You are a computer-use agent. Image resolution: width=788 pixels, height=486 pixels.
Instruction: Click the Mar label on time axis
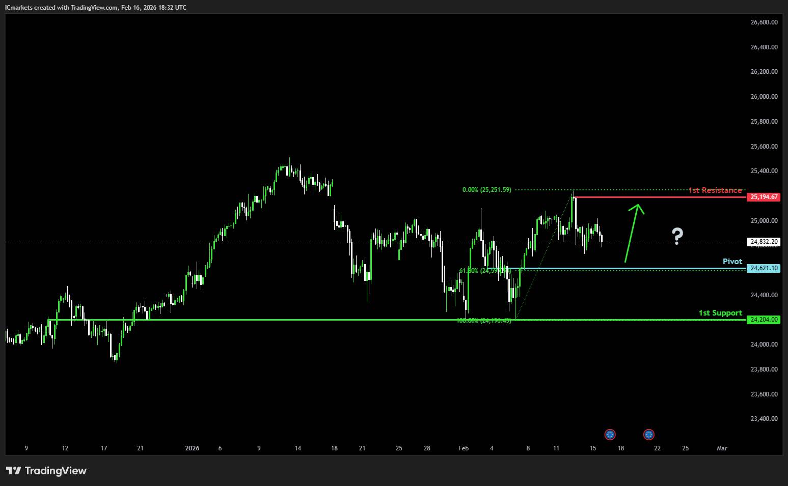721,448
